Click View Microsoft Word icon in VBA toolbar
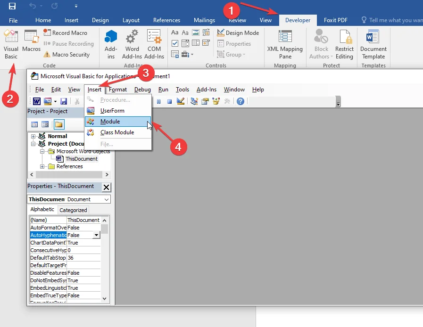 click(37, 101)
